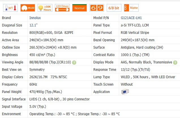Viewport: 180px width, 118px height.
Task: Click the ≥50K Hours lamp life icon
Action: point(45,8)
